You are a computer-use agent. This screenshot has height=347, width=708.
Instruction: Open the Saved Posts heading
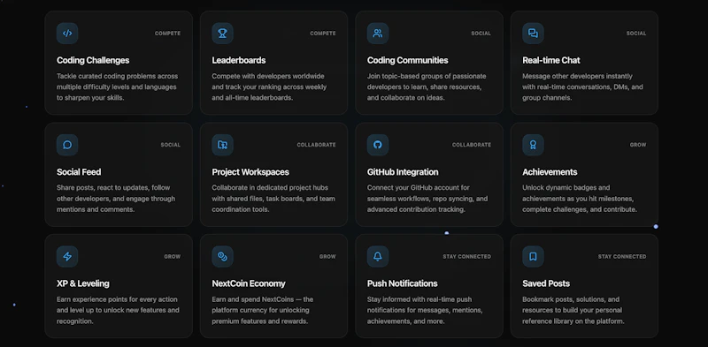coord(546,284)
